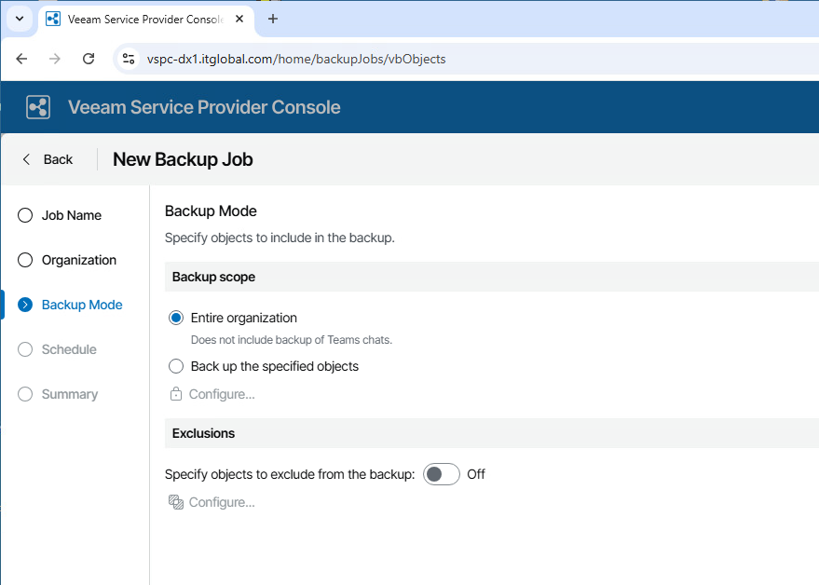The width and height of the screenshot is (819, 585).
Task: Open Configure link under backup scope
Action: 222,394
